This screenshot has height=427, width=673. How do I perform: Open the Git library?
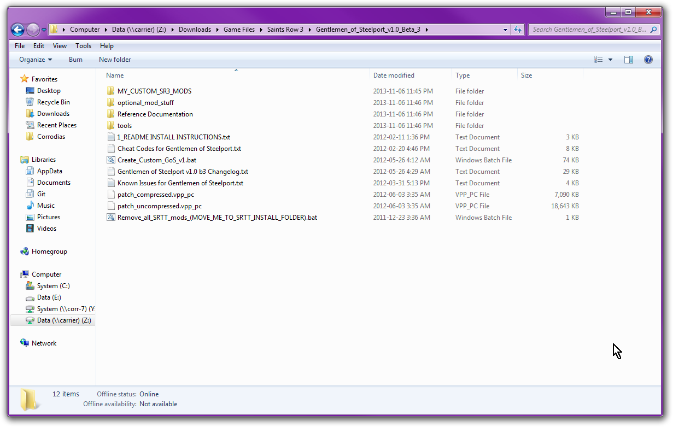tap(41, 194)
